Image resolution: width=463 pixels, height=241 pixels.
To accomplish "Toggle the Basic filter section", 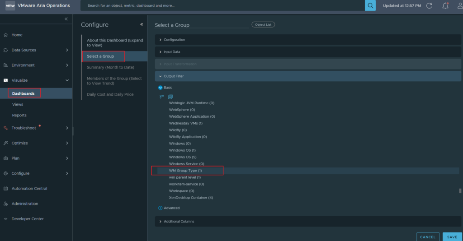I will pos(161,88).
